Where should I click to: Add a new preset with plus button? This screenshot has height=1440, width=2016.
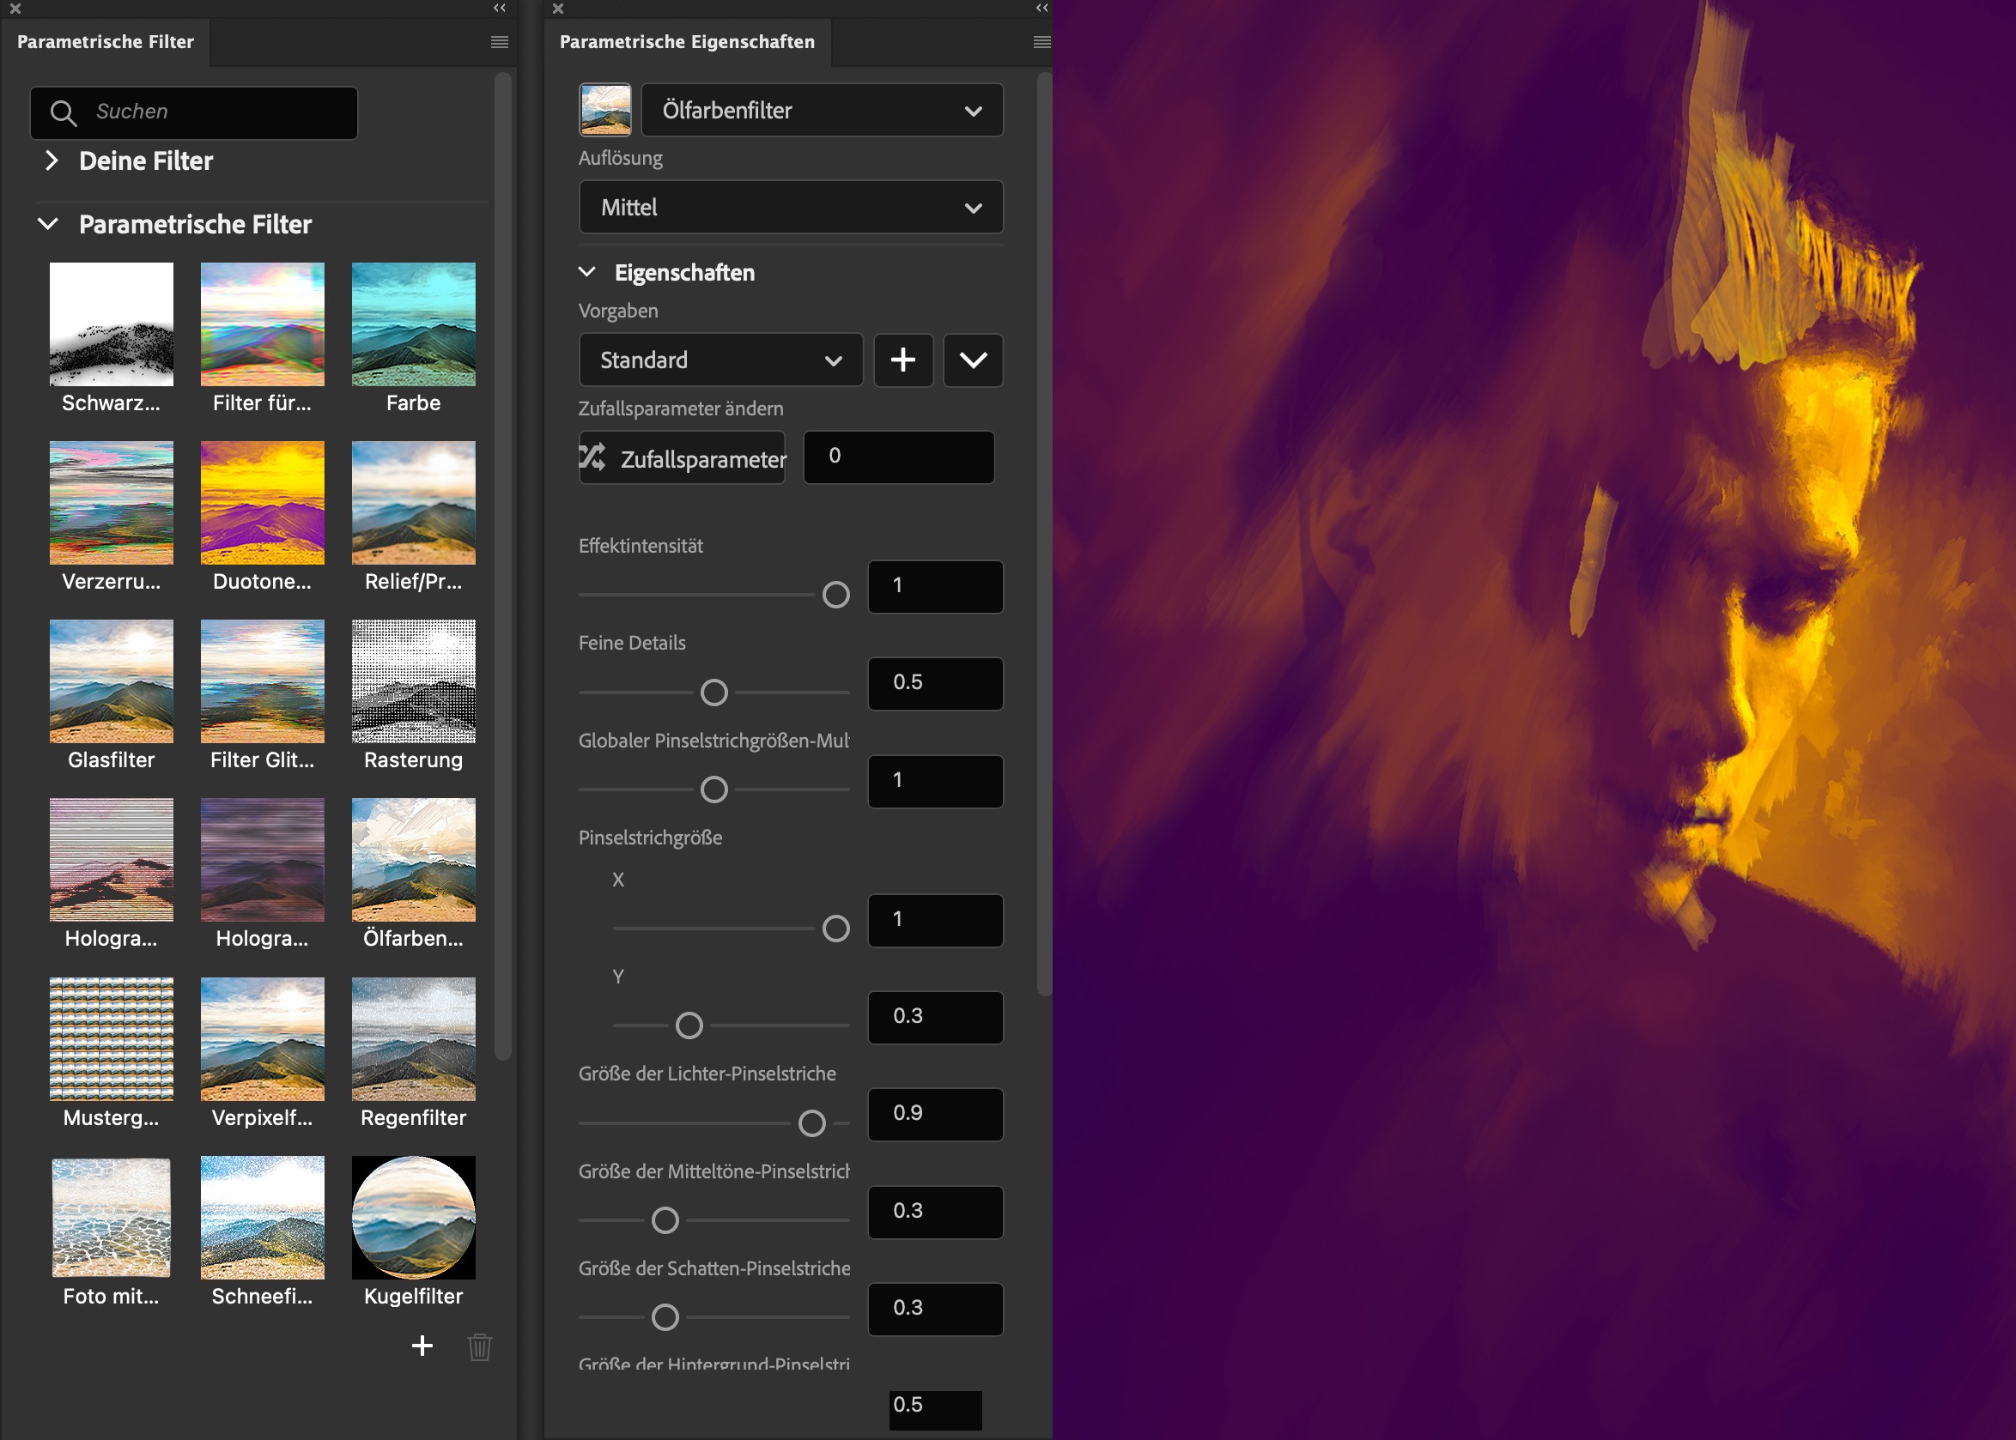pos(903,360)
